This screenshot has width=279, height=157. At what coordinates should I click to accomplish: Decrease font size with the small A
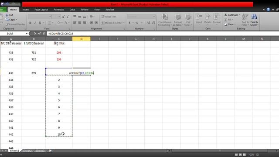(68, 17)
